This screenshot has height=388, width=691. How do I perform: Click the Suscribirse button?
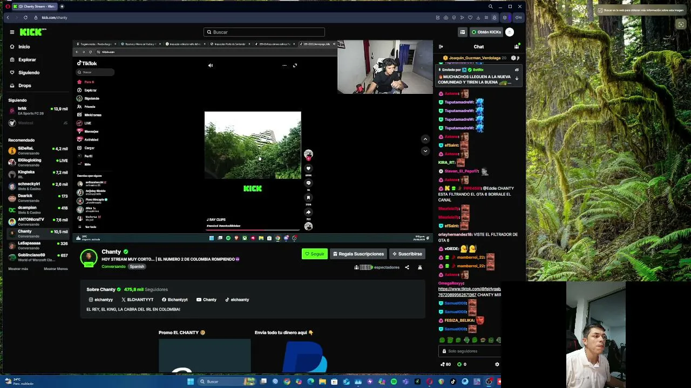407,254
